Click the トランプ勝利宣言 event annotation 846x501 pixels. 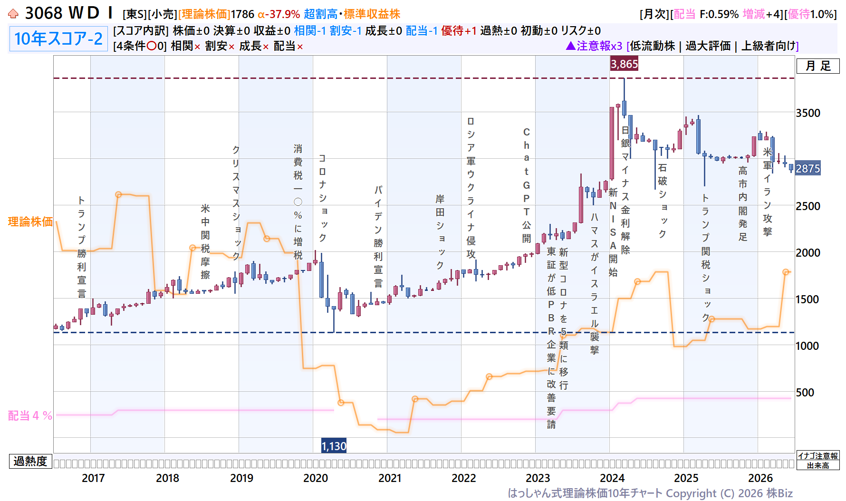click(x=82, y=247)
